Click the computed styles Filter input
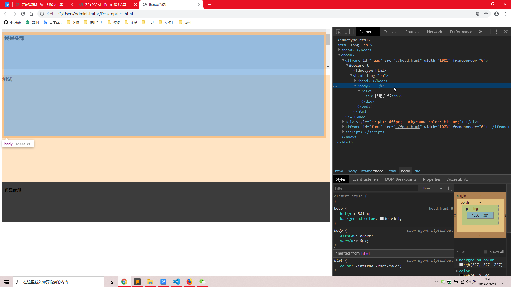This screenshot has width=511, height=287. point(468,251)
